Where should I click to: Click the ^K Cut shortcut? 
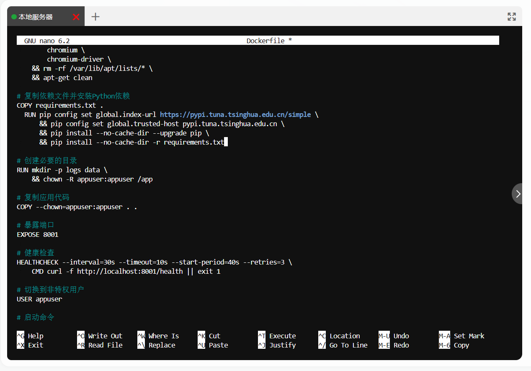209,336
